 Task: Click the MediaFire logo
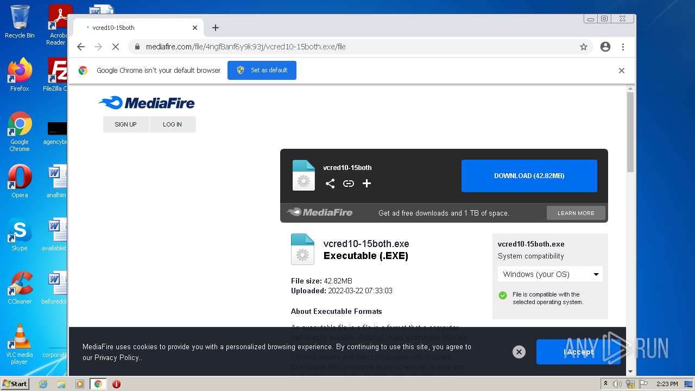(x=147, y=103)
